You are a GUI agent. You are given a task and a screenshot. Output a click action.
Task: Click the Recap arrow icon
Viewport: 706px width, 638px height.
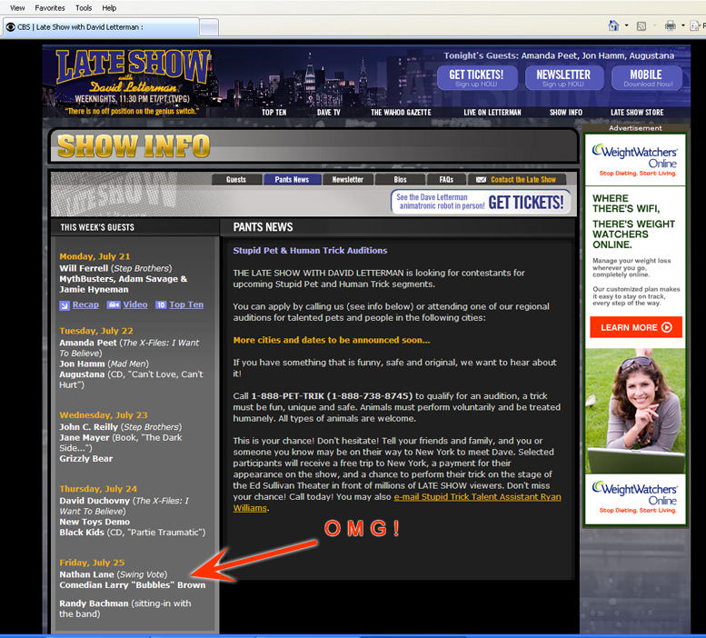pyautogui.click(x=65, y=305)
